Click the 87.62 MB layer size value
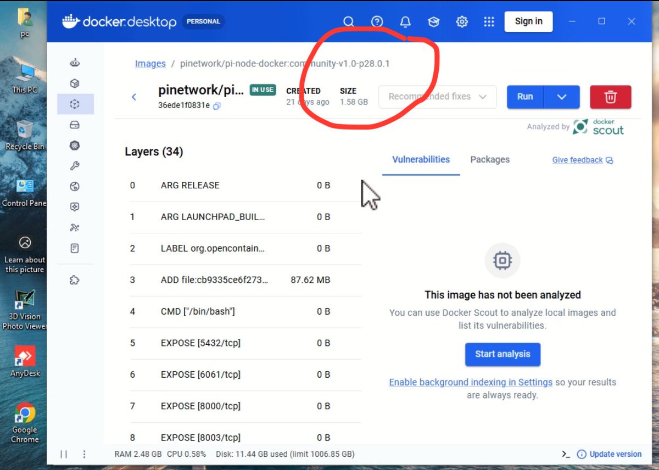 click(310, 280)
